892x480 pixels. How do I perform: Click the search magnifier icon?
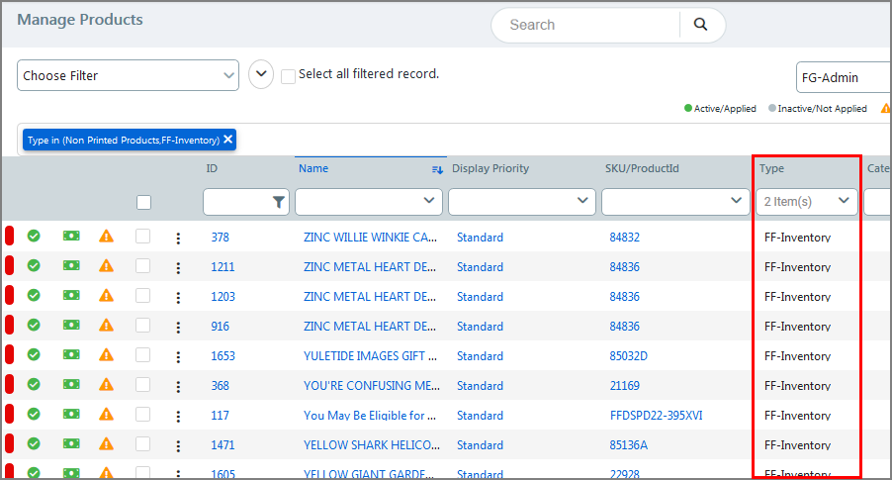coord(700,25)
